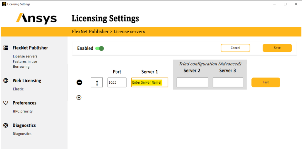Toggle the Enabled switch off

(x=99, y=48)
